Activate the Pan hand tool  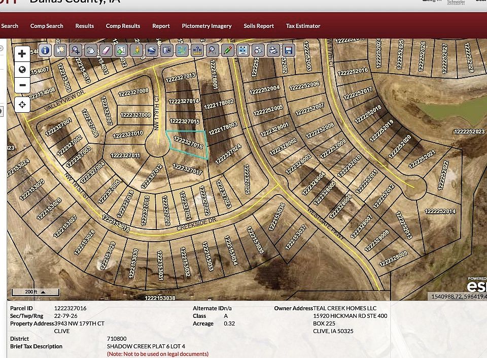[x=91, y=50]
